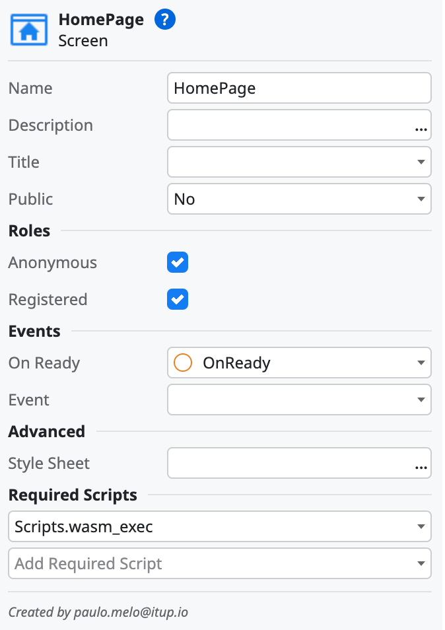This screenshot has height=630, width=445.
Task: Toggle the Registered role checkbox
Action: coord(178,299)
